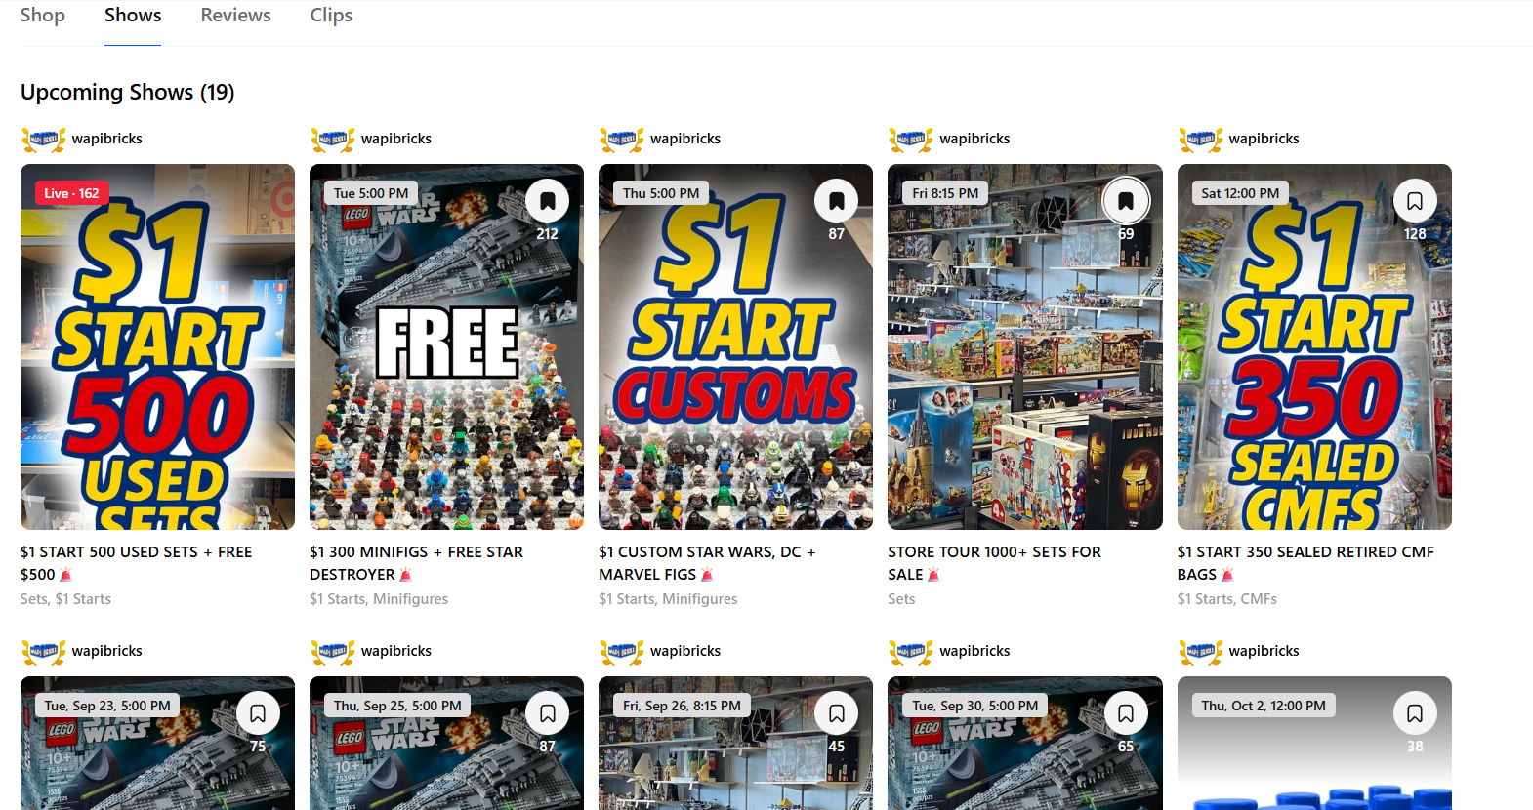Bookmark the Tue, Sep 23 show
Viewport: 1533px width, 810px height.
pyautogui.click(x=258, y=713)
